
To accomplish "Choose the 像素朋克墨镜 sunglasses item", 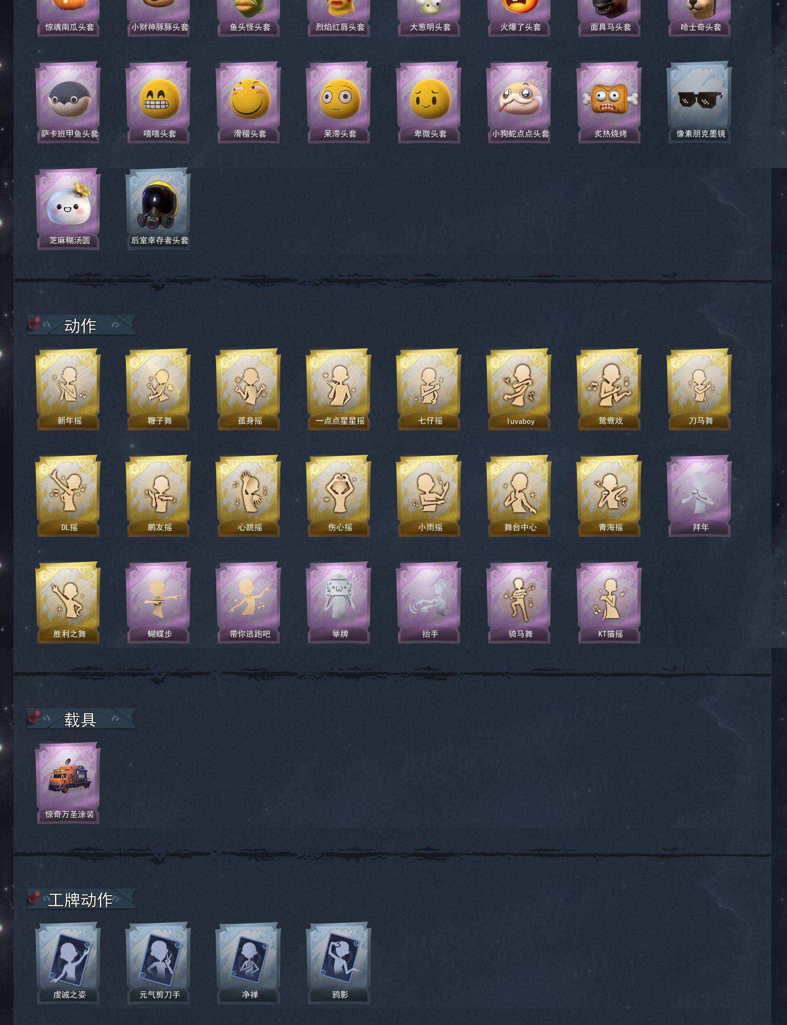I will pyautogui.click(x=699, y=102).
